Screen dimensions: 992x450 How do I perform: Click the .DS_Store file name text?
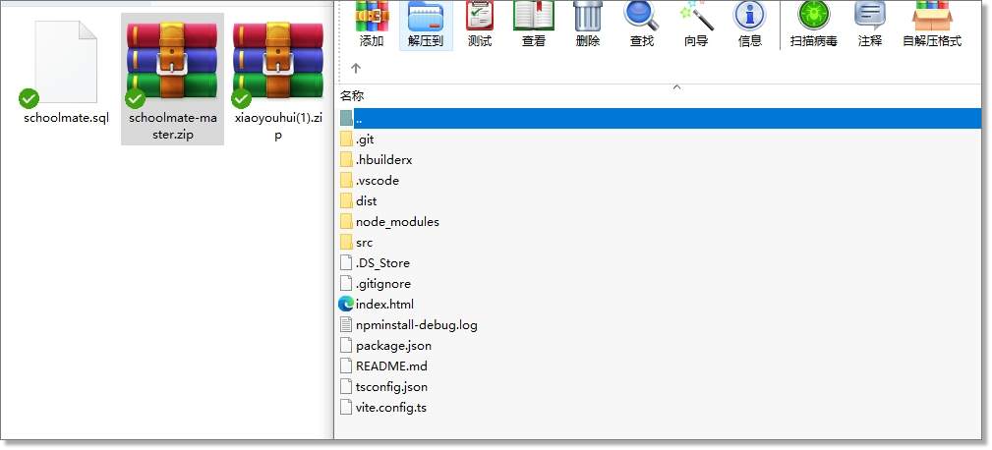click(x=382, y=263)
